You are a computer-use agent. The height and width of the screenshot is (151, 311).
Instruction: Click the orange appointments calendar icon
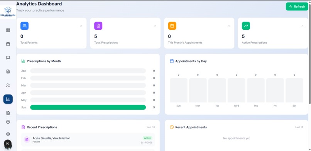172,26
